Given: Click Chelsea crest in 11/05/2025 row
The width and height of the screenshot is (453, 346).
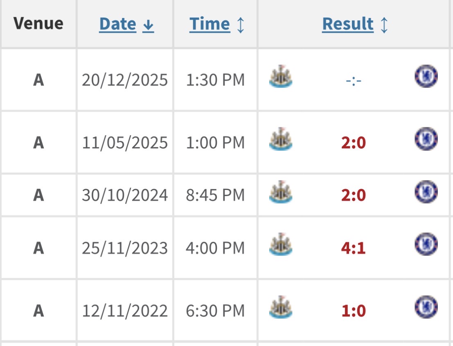Looking at the screenshot, I should coord(426,139).
